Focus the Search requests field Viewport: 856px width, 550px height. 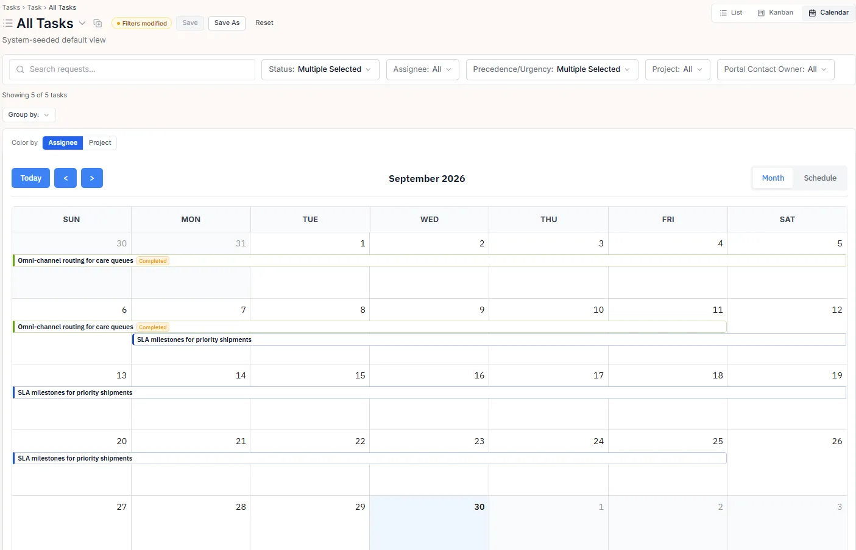coord(132,69)
